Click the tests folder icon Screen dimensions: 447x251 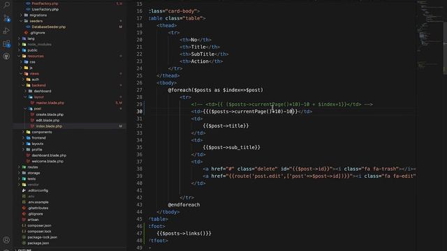tap(24, 178)
